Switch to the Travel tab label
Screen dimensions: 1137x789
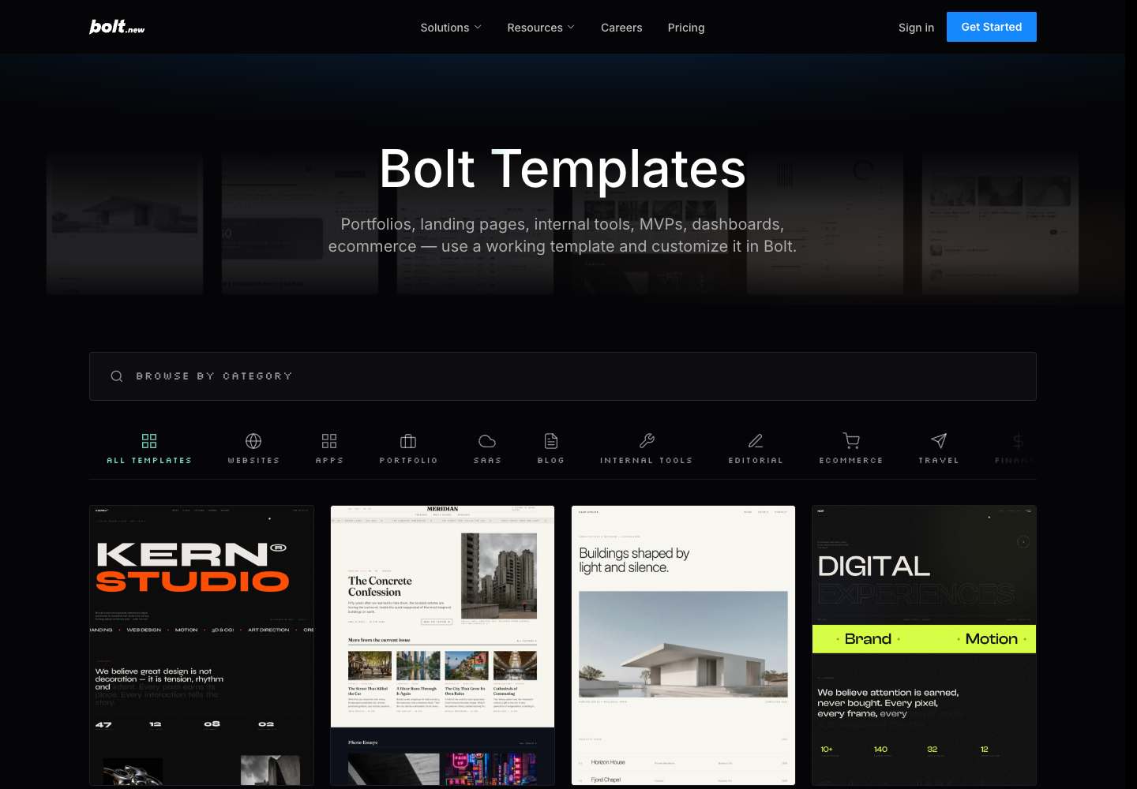[939, 461]
